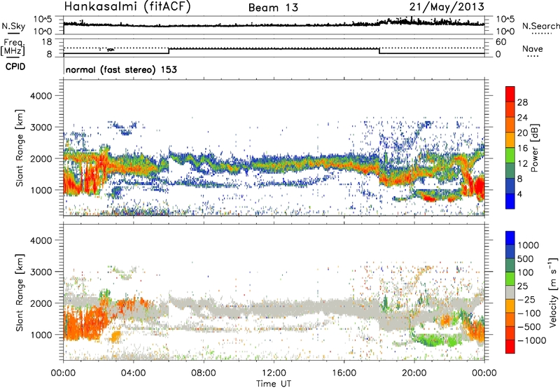Click the -25 tick on velocity colorbar
Screen dimensions: 560x388
tap(526, 299)
